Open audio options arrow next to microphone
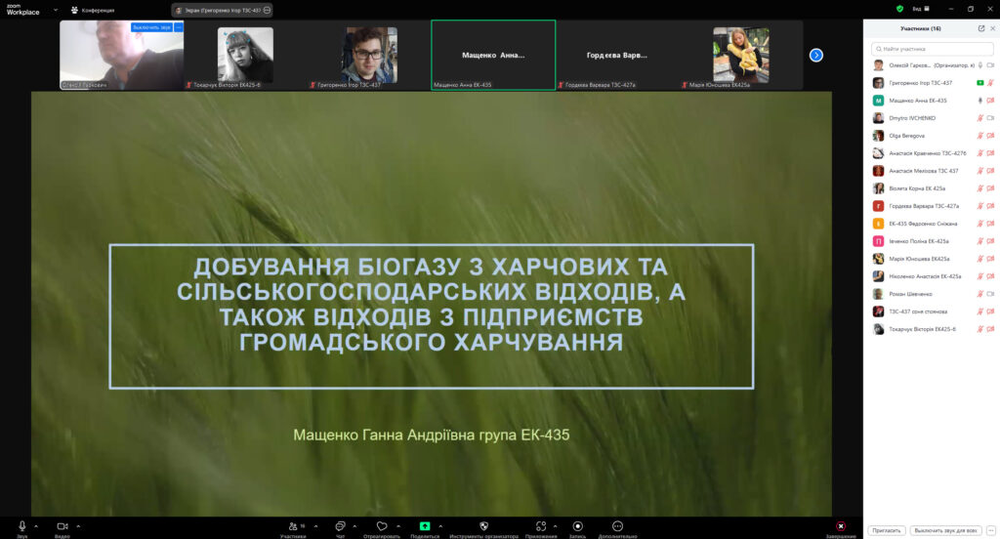 36,526
